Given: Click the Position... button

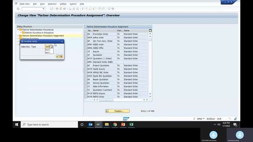Looking at the screenshot, I should click(117, 111).
